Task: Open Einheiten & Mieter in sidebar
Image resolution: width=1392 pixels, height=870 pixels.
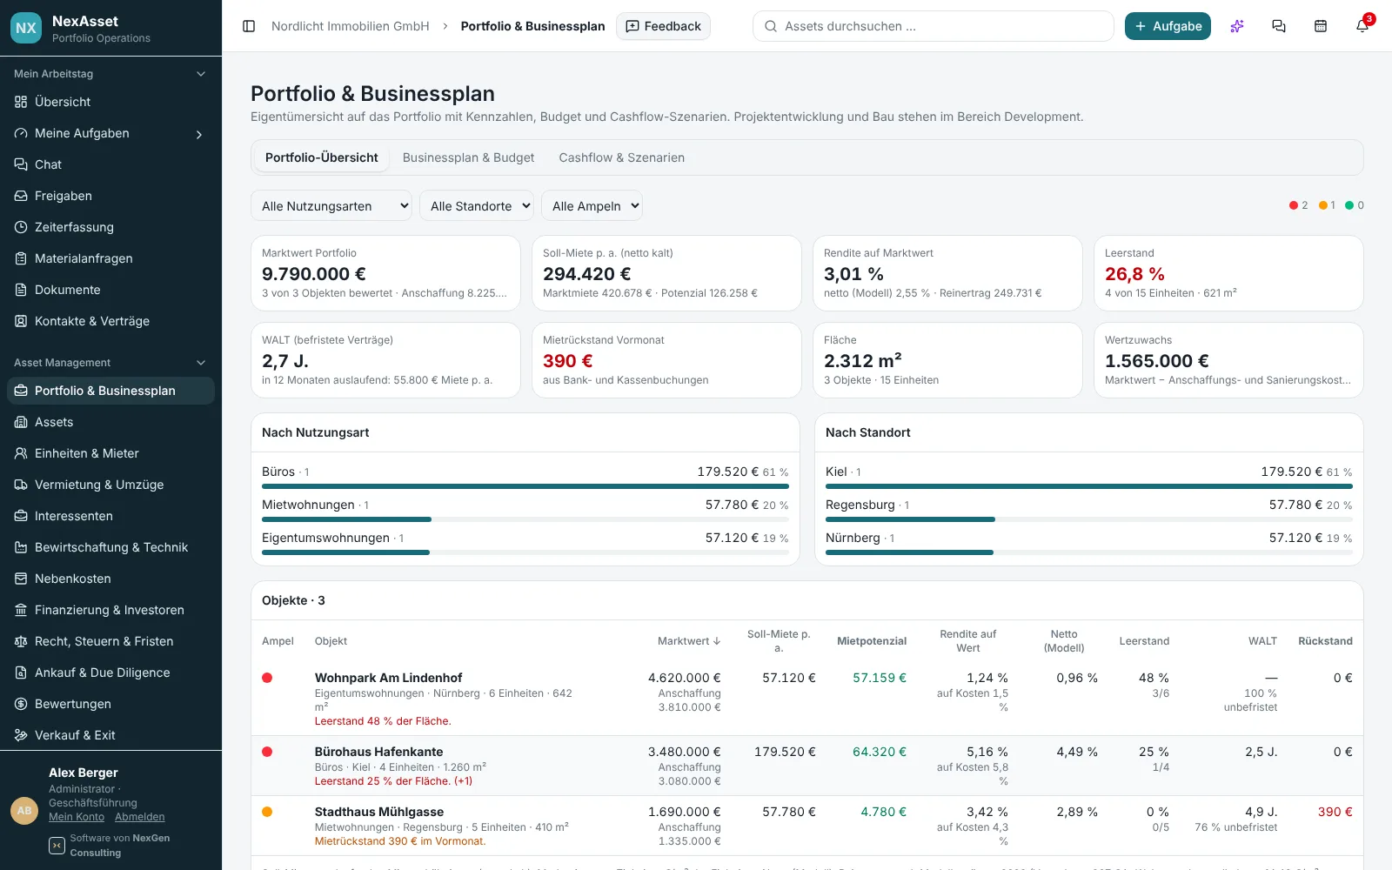Action: (x=110, y=453)
